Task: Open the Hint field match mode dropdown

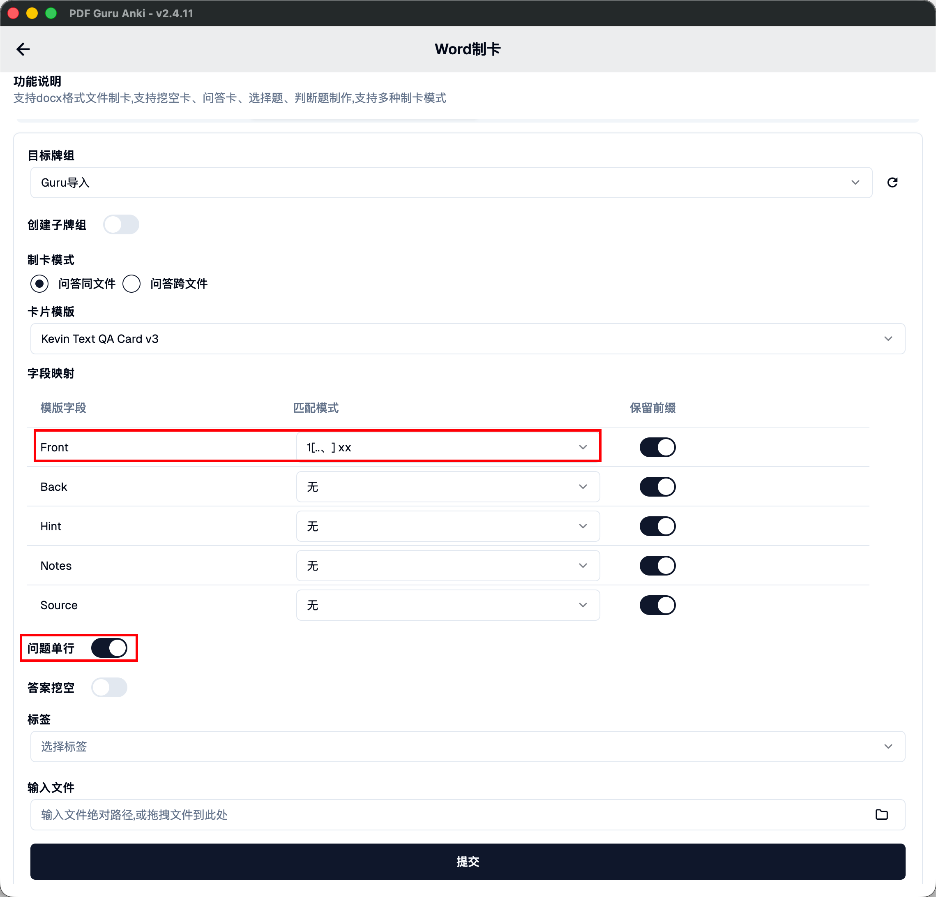Action: click(447, 526)
